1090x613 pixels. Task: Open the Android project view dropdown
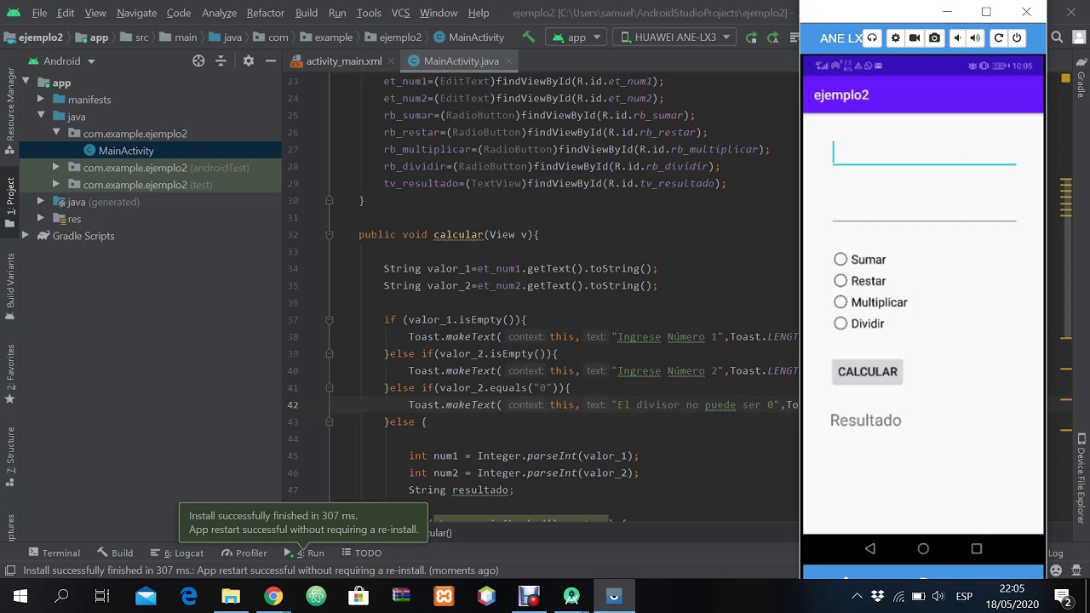(x=62, y=61)
